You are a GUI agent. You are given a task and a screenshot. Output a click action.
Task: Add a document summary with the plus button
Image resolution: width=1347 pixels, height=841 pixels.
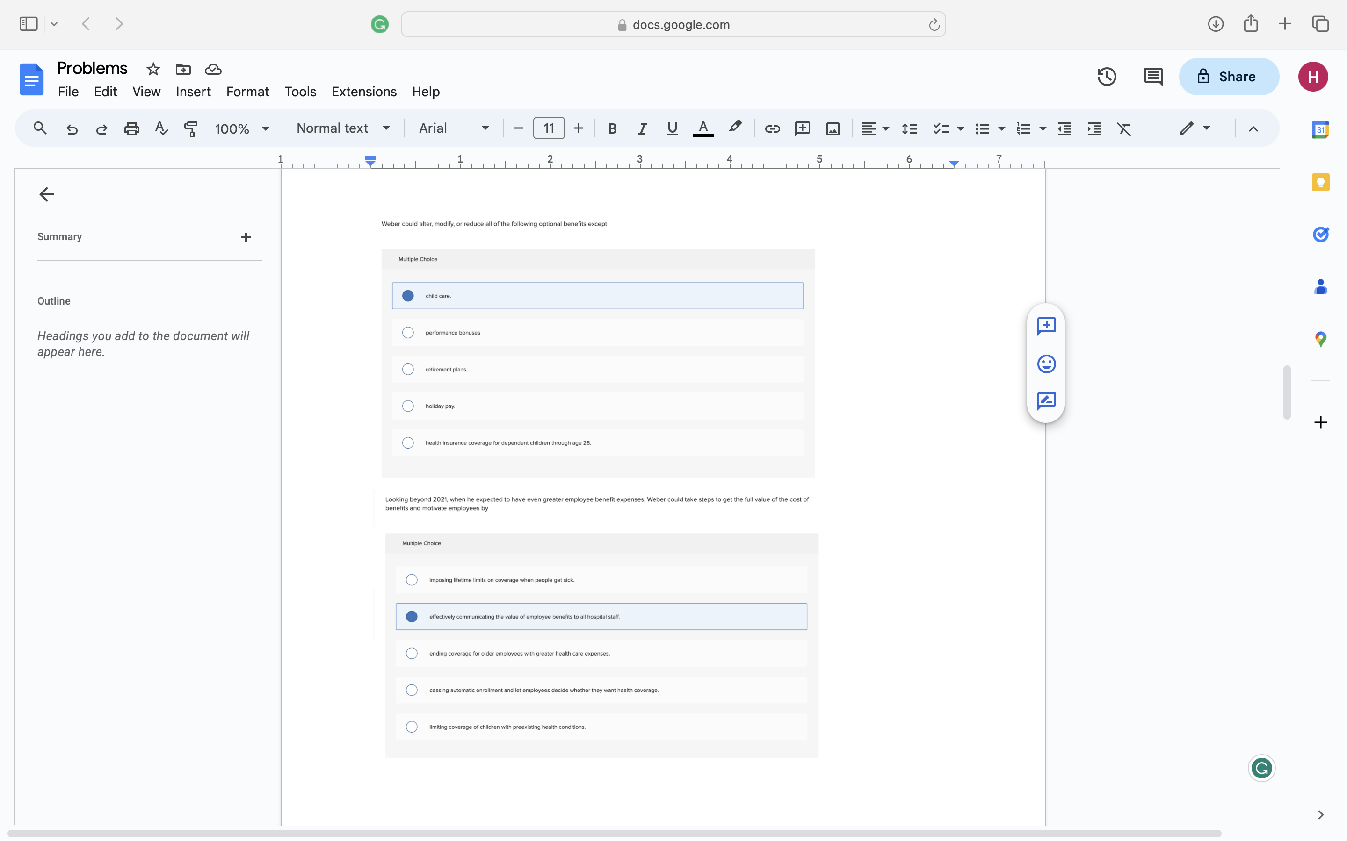246,237
